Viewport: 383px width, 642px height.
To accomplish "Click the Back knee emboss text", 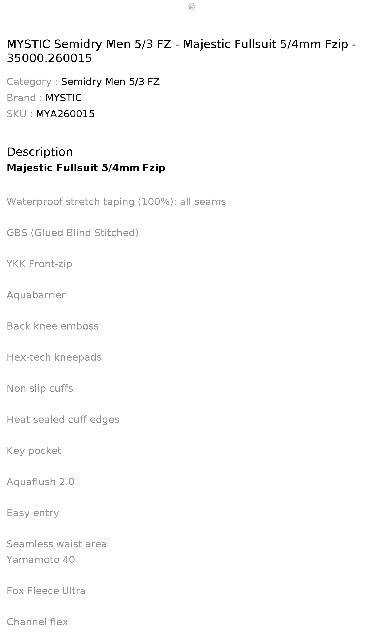I will click(52, 326).
